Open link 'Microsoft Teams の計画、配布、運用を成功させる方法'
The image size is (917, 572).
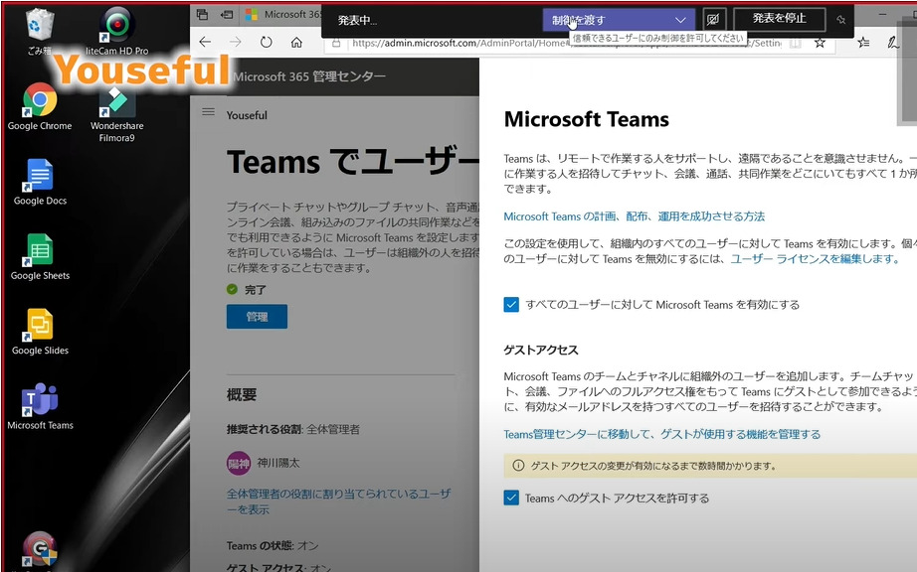pos(634,216)
